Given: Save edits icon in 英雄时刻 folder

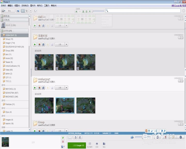Looking at the screenshot, I should 52,44.
